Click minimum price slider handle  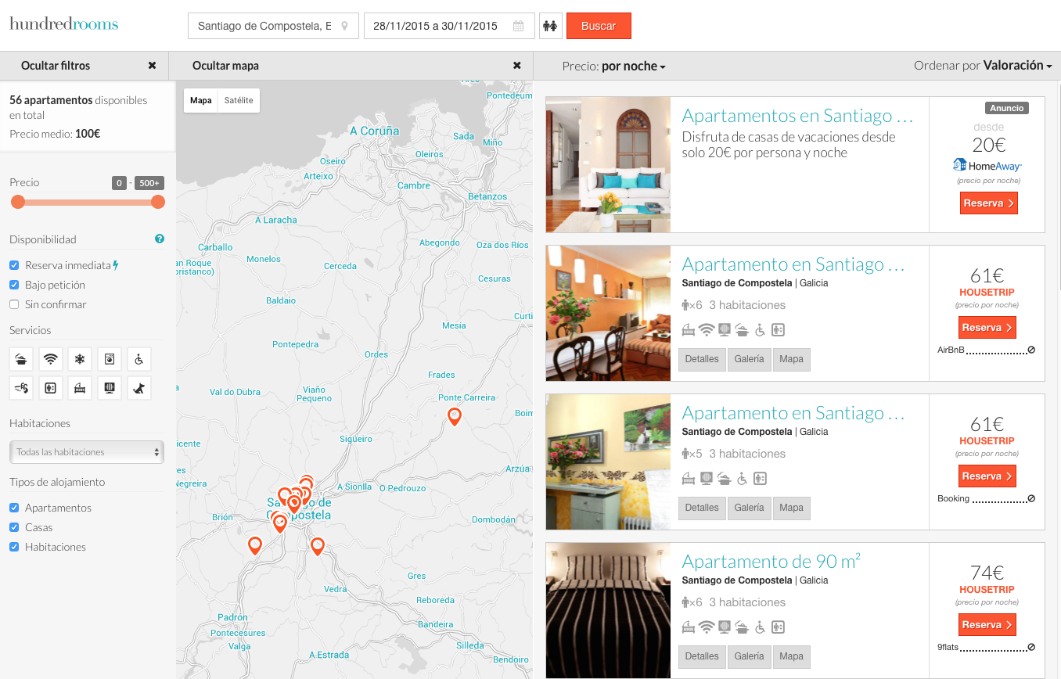(18, 202)
